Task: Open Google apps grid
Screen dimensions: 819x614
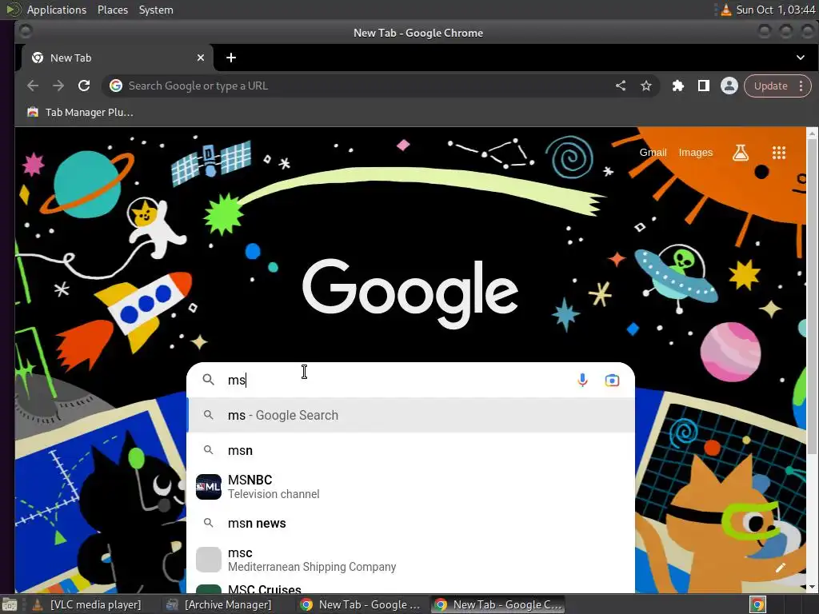Action: [x=779, y=153]
